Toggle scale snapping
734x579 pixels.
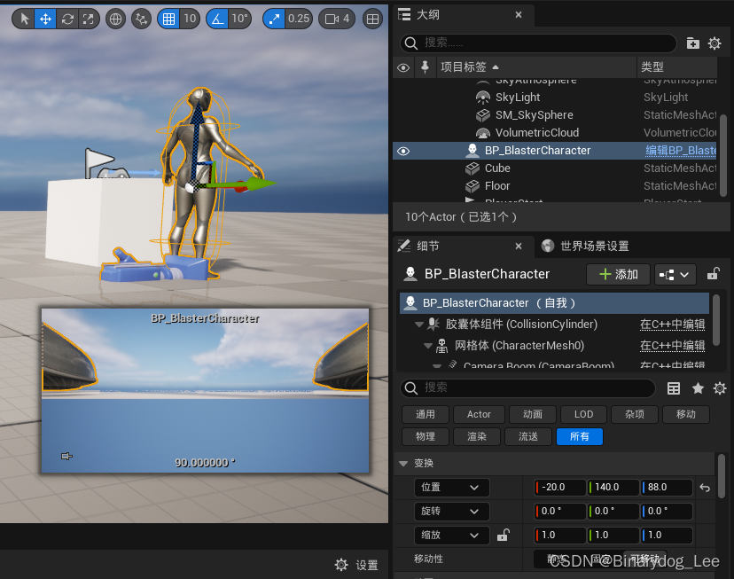[x=274, y=19]
